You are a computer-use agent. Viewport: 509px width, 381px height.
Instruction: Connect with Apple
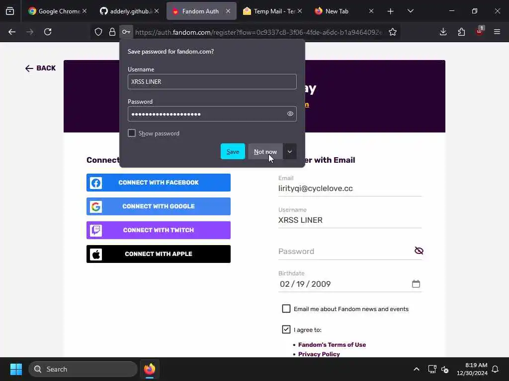159,254
